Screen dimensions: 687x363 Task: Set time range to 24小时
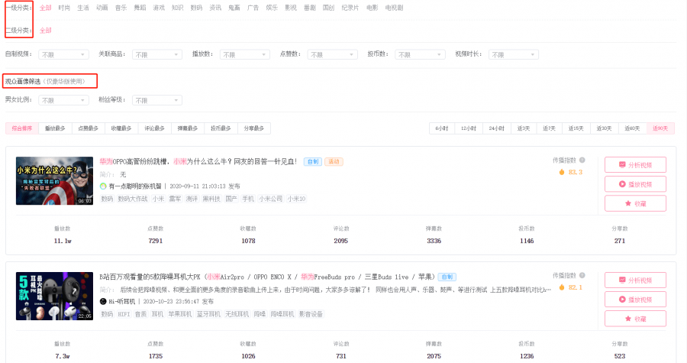coord(496,128)
